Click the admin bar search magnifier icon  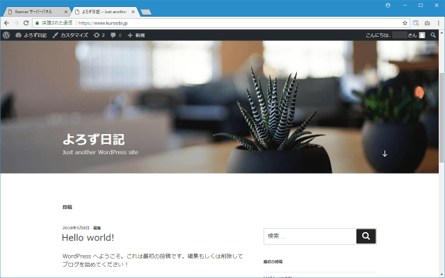(432, 35)
